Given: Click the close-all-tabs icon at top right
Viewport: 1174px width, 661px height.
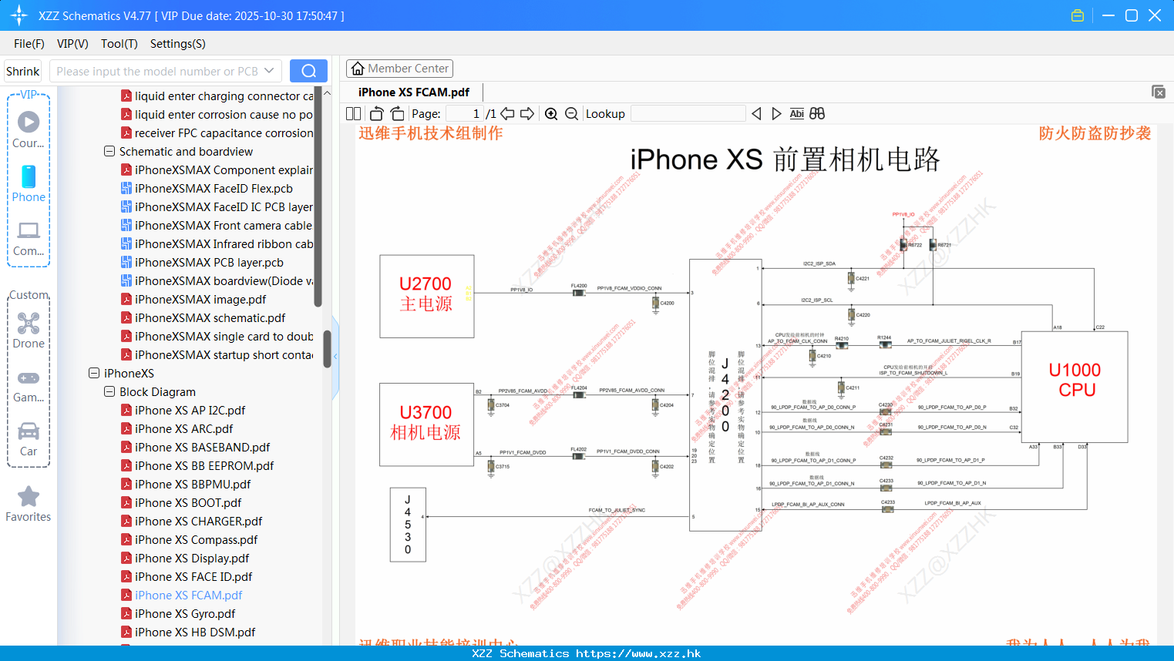Looking at the screenshot, I should tap(1159, 92).
